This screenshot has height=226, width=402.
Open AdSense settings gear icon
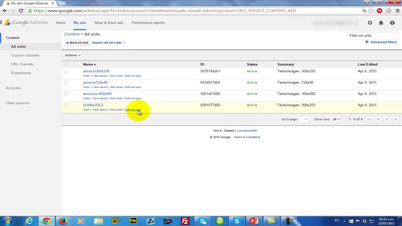tap(370, 23)
